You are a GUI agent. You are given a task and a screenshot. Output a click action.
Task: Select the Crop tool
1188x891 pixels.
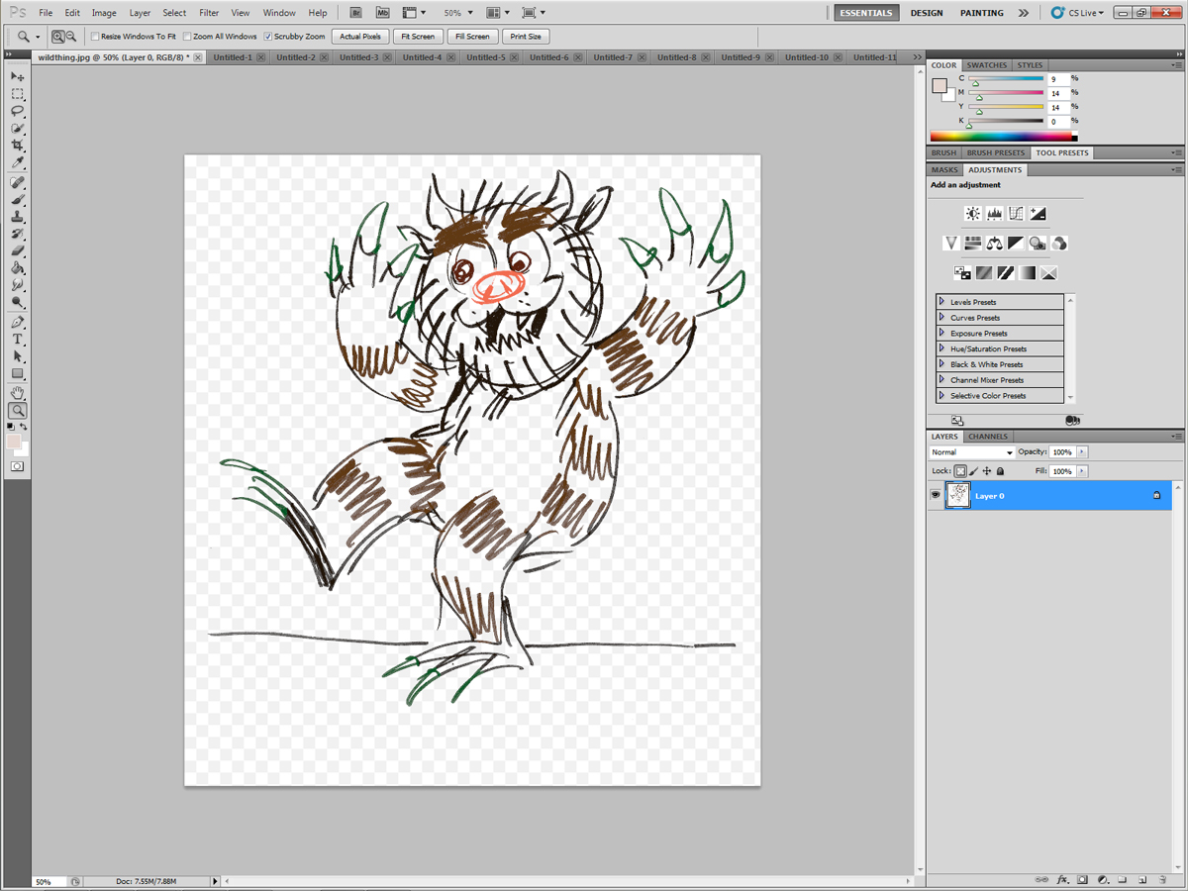tap(18, 145)
